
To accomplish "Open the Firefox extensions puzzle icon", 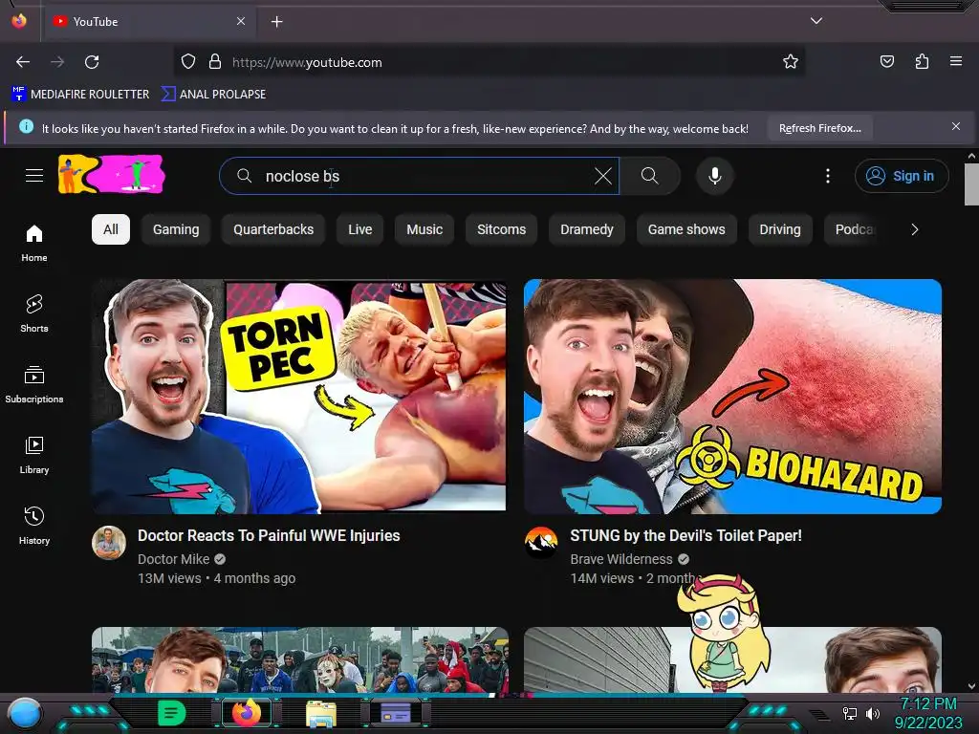I will (x=922, y=62).
